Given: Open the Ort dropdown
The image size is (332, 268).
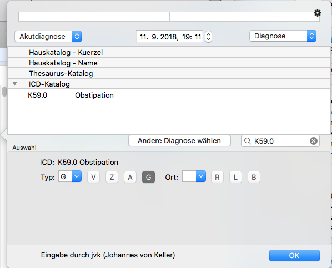Looking at the screenshot, I should 194,176.
